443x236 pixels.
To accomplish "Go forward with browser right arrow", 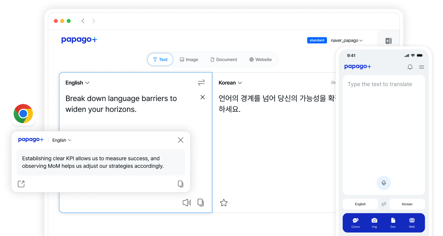I will [x=93, y=21].
